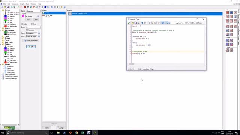Select the Other radio button in Applies To

[x=191, y=23]
